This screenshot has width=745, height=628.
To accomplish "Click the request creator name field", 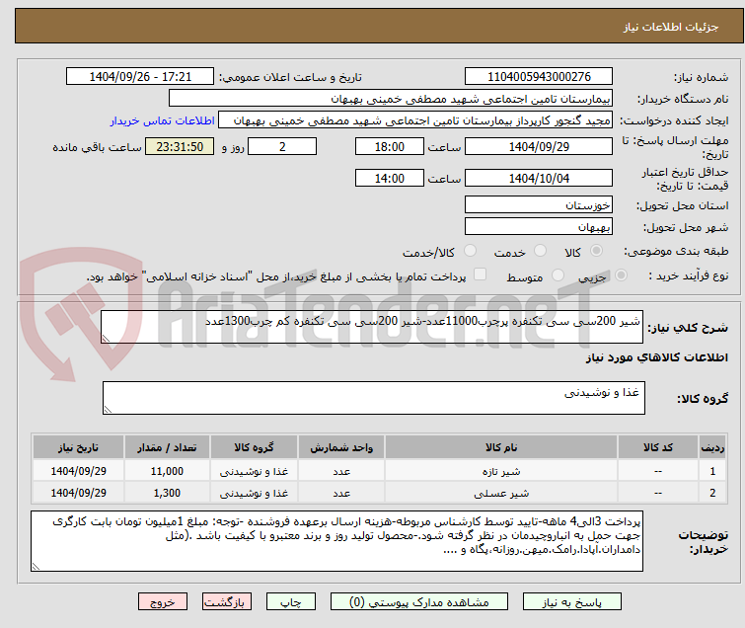I will [415, 120].
